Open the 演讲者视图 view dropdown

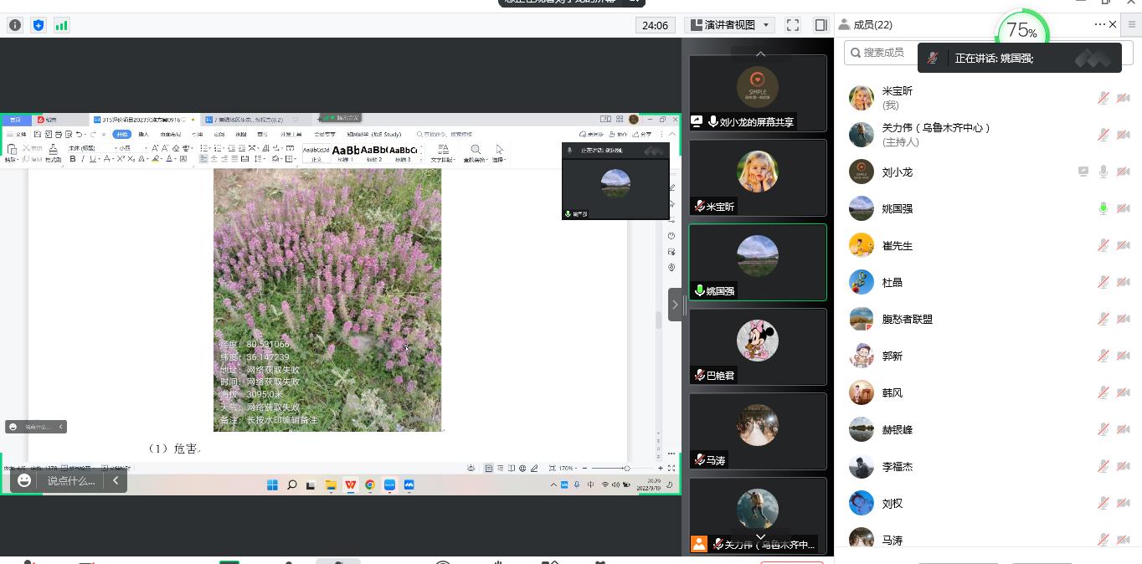coord(729,25)
